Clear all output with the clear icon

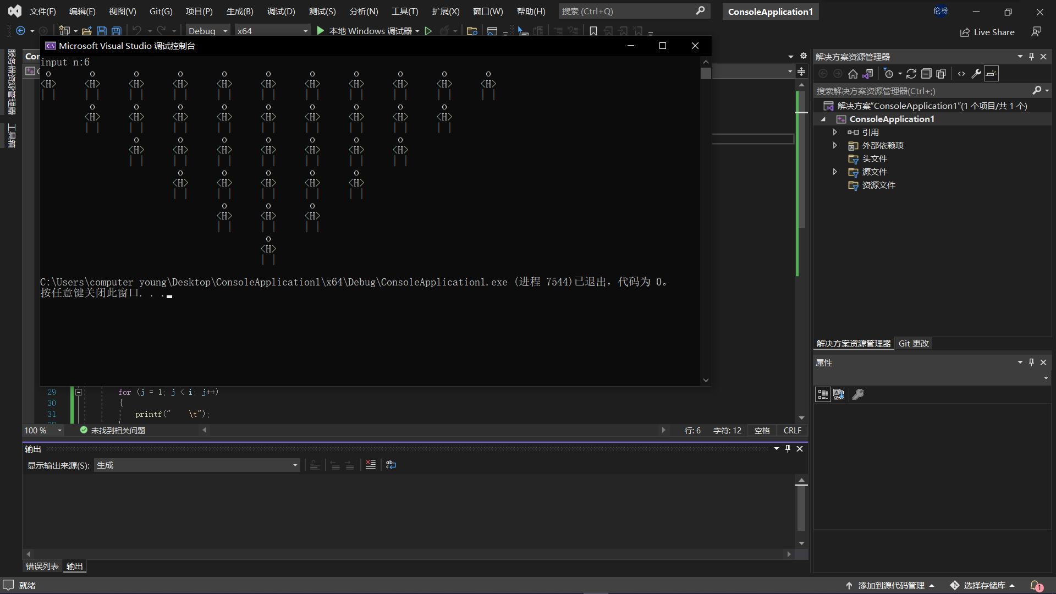click(371, 465)
